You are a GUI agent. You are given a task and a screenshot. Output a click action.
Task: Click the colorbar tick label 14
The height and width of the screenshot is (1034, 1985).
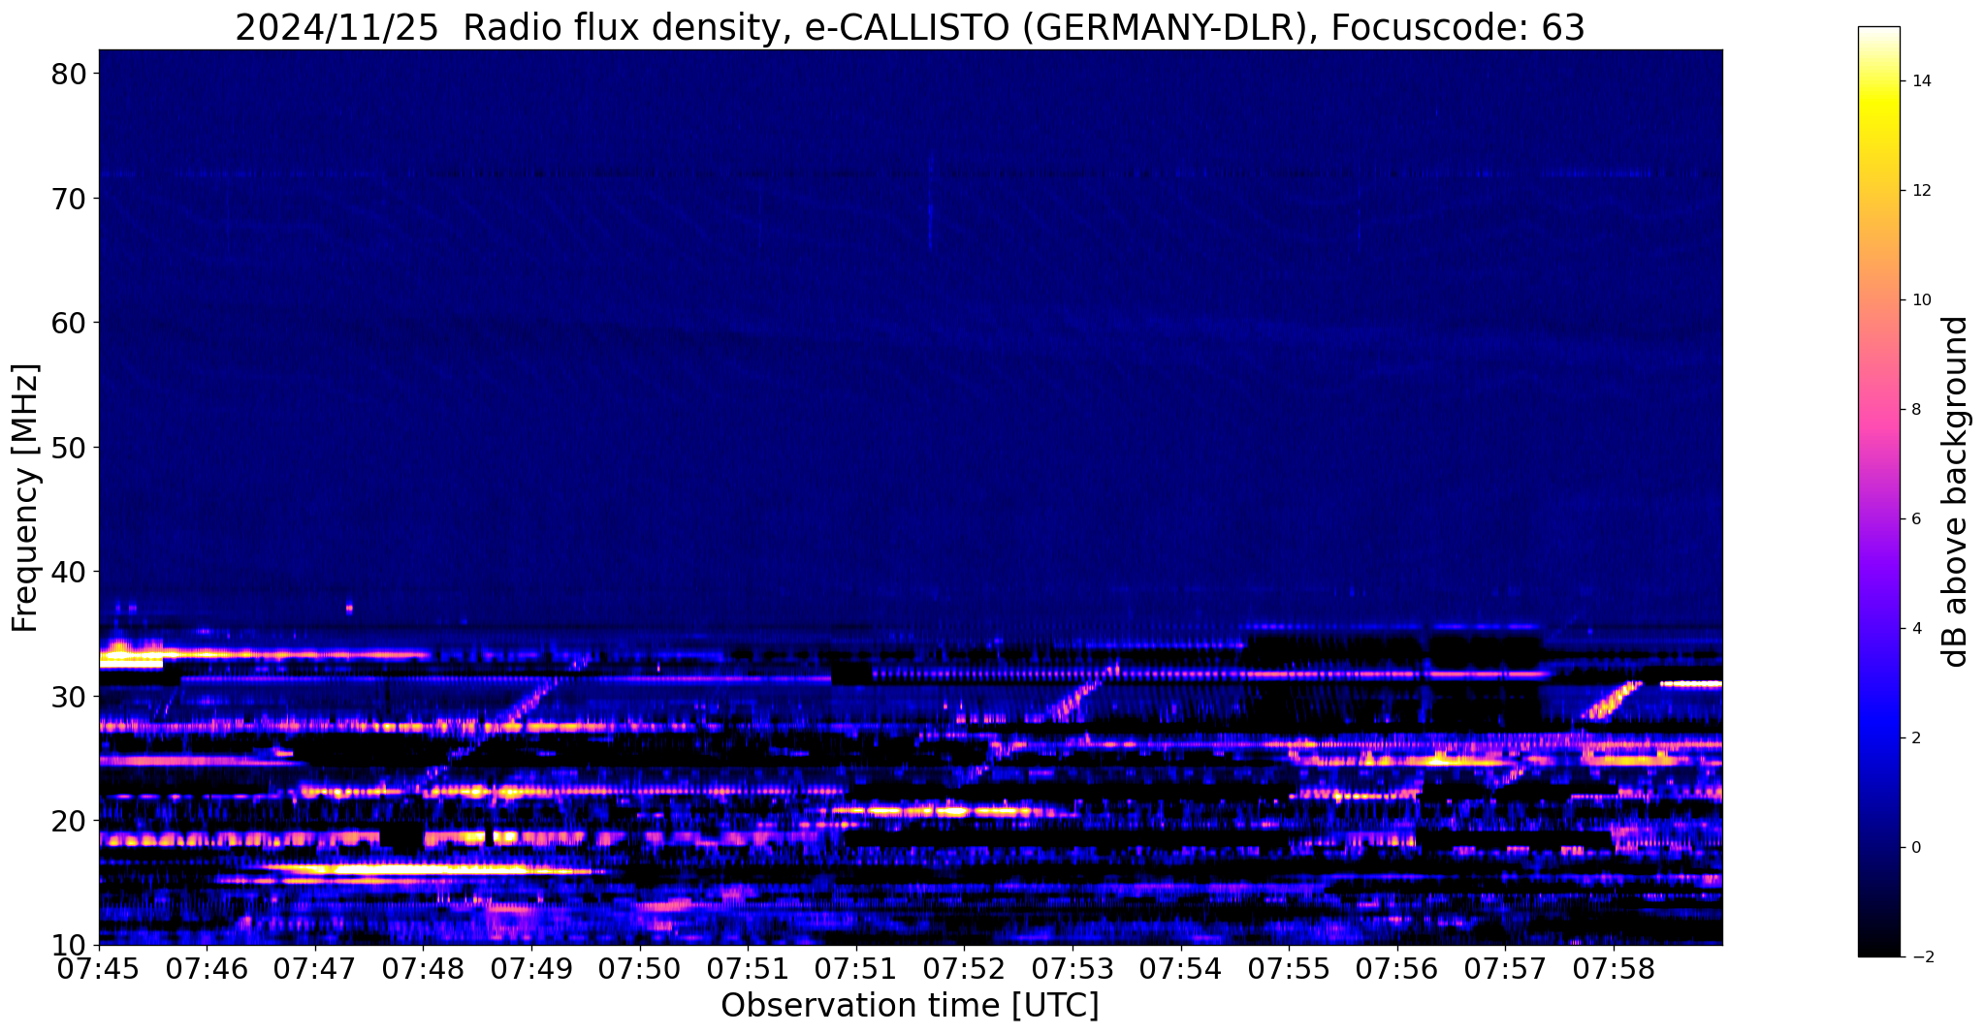click(x=1921, y=81)
